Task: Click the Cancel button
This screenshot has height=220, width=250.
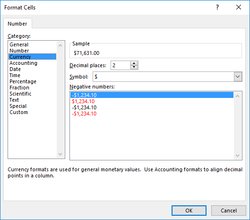Action: (228, 211)
